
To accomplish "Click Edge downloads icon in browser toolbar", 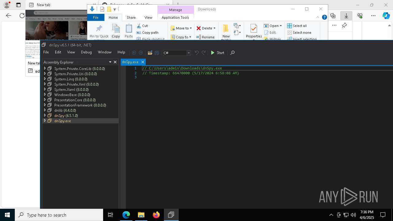I will coord(346,16).
